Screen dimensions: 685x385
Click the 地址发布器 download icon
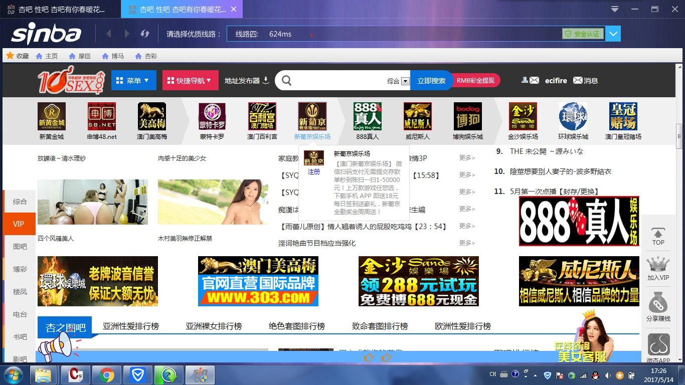(x=266, y=80)
